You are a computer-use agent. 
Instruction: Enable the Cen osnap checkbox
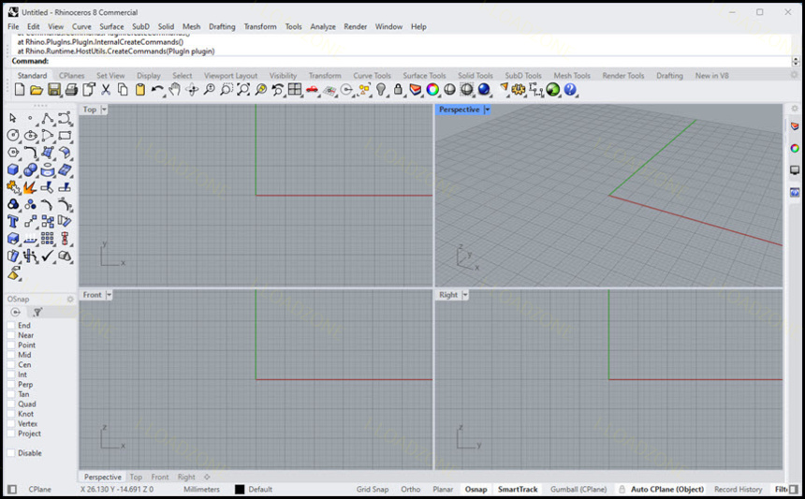(11, 364)
